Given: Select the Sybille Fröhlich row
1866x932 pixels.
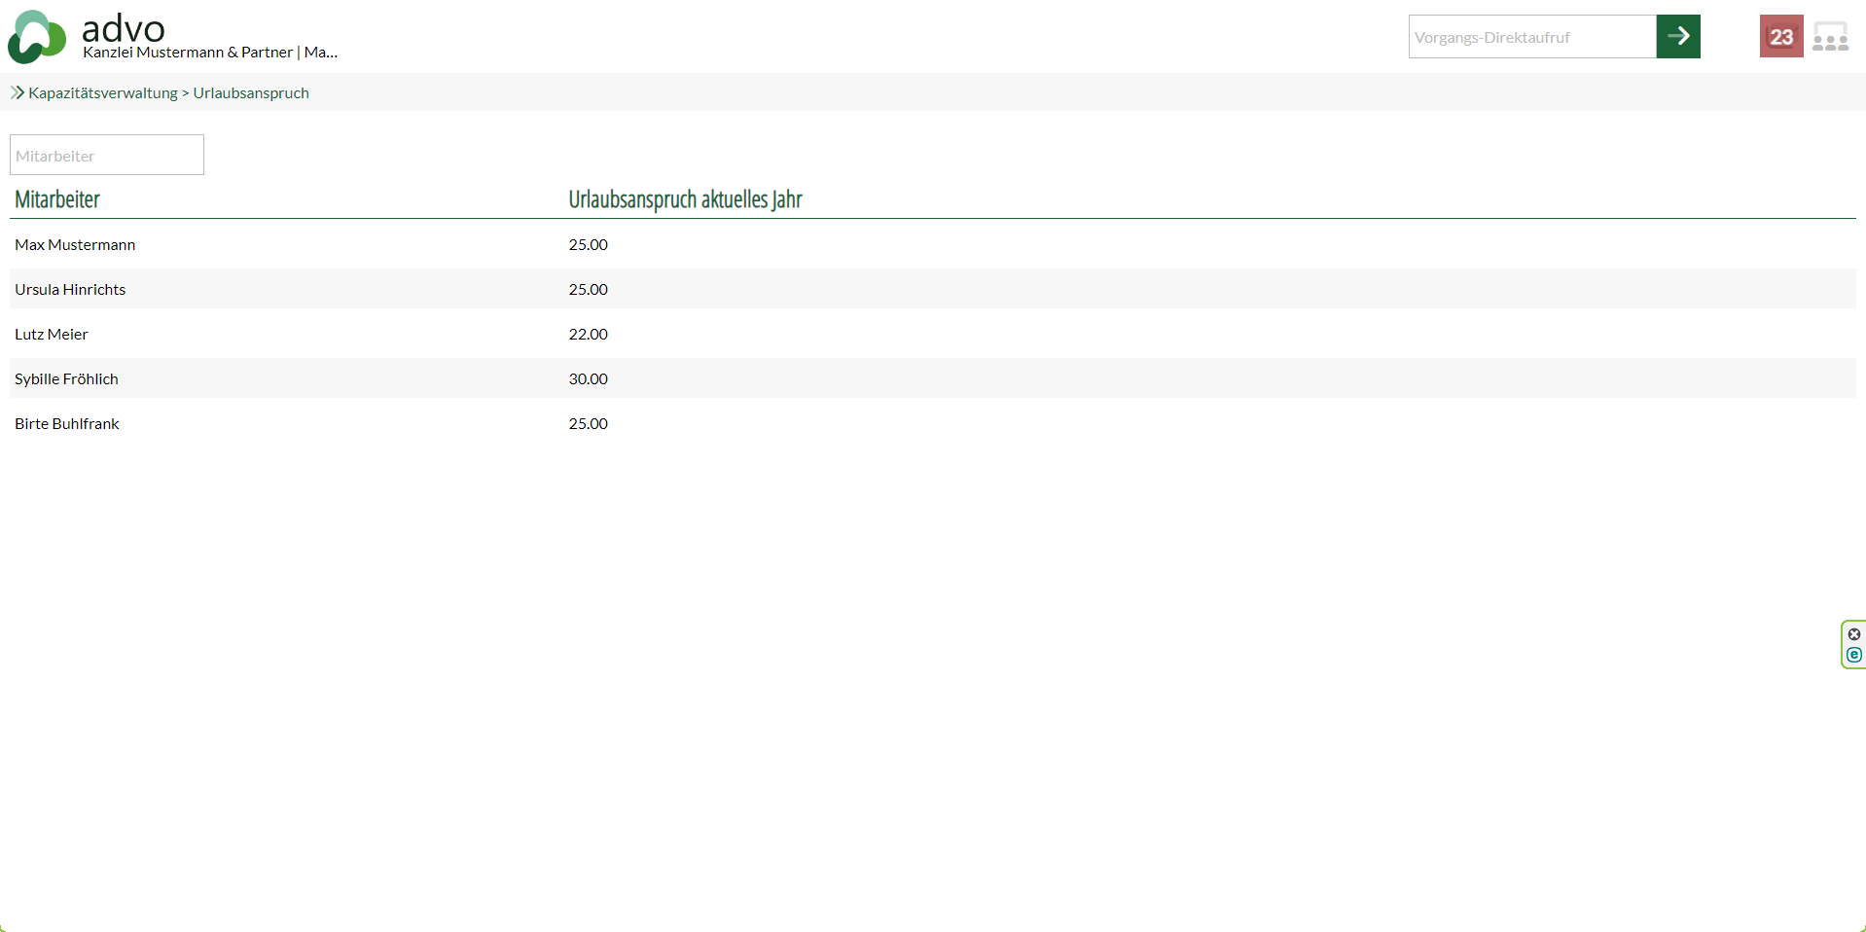Looking at the screenshot, I should coord(66,379).
